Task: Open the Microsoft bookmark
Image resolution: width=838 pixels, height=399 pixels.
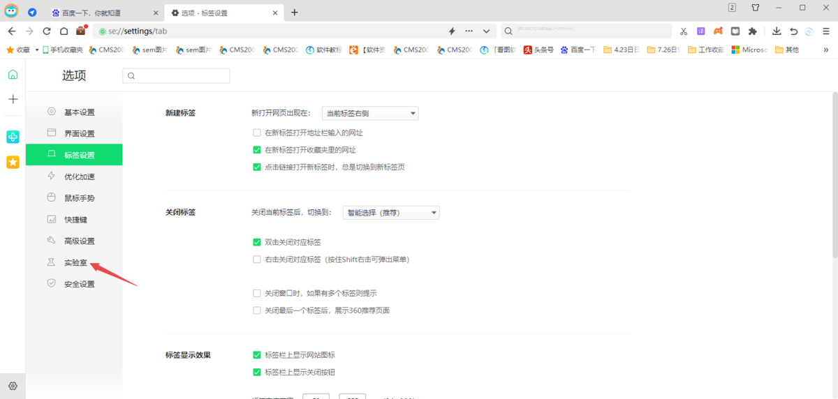Action: [749, 50]
